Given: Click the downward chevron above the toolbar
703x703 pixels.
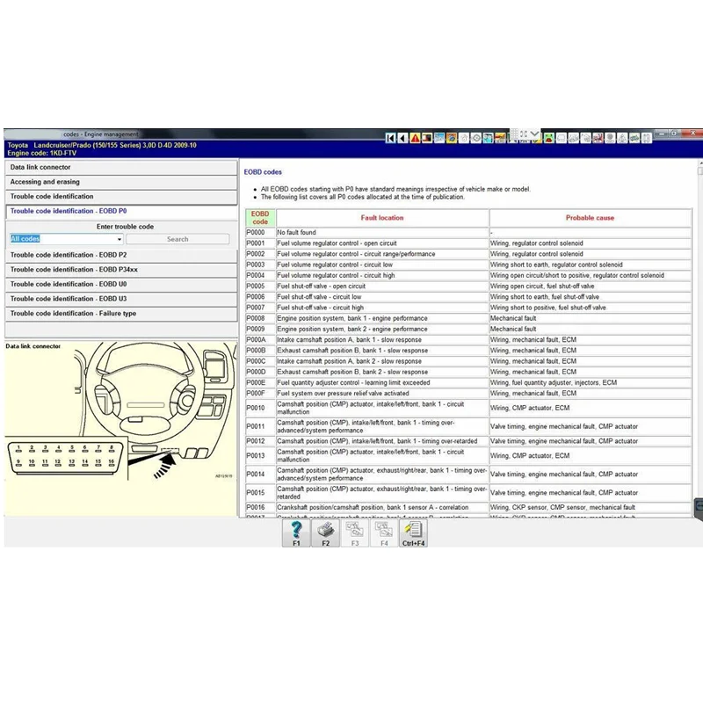Looking at the screenshot, I should 534,134.
